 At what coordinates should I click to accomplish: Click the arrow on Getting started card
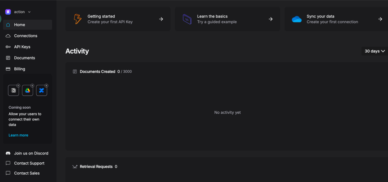161,19
